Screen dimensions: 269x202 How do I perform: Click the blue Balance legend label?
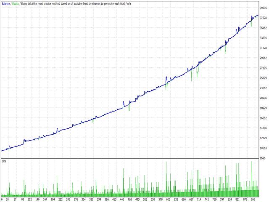pos(5,4)
